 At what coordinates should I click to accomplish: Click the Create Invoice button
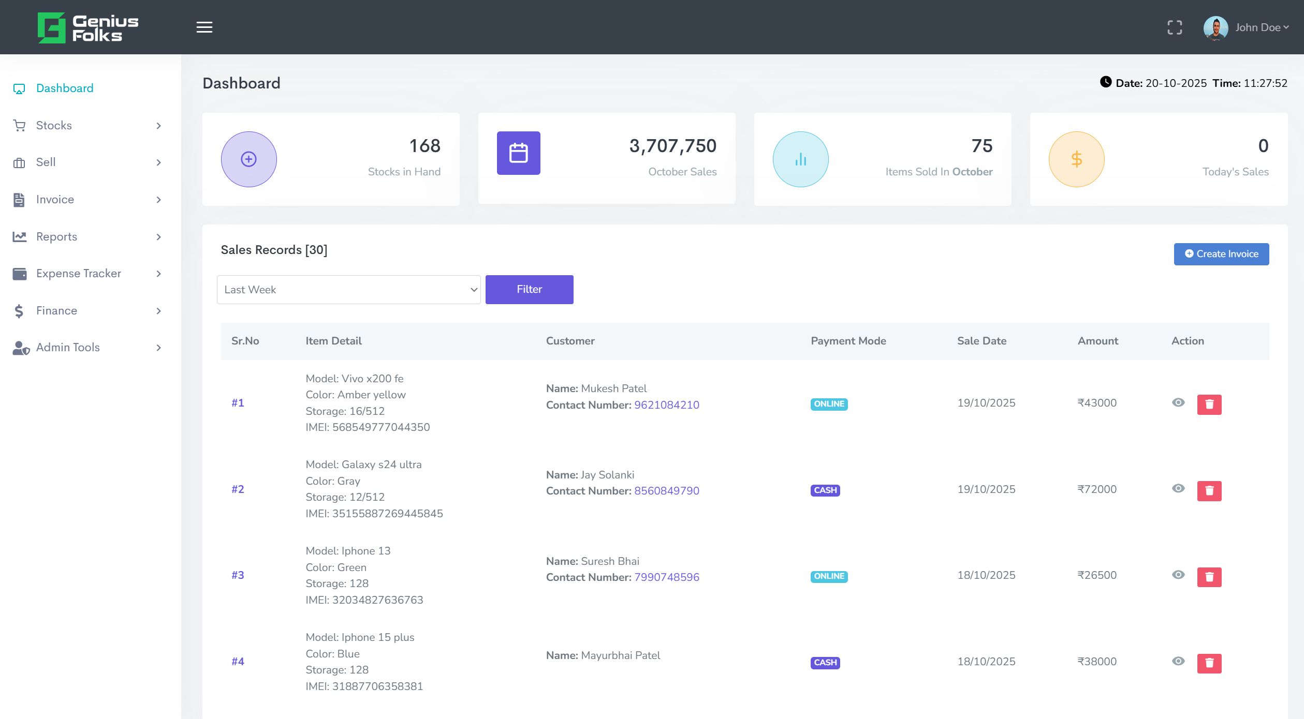point(1221,254)
